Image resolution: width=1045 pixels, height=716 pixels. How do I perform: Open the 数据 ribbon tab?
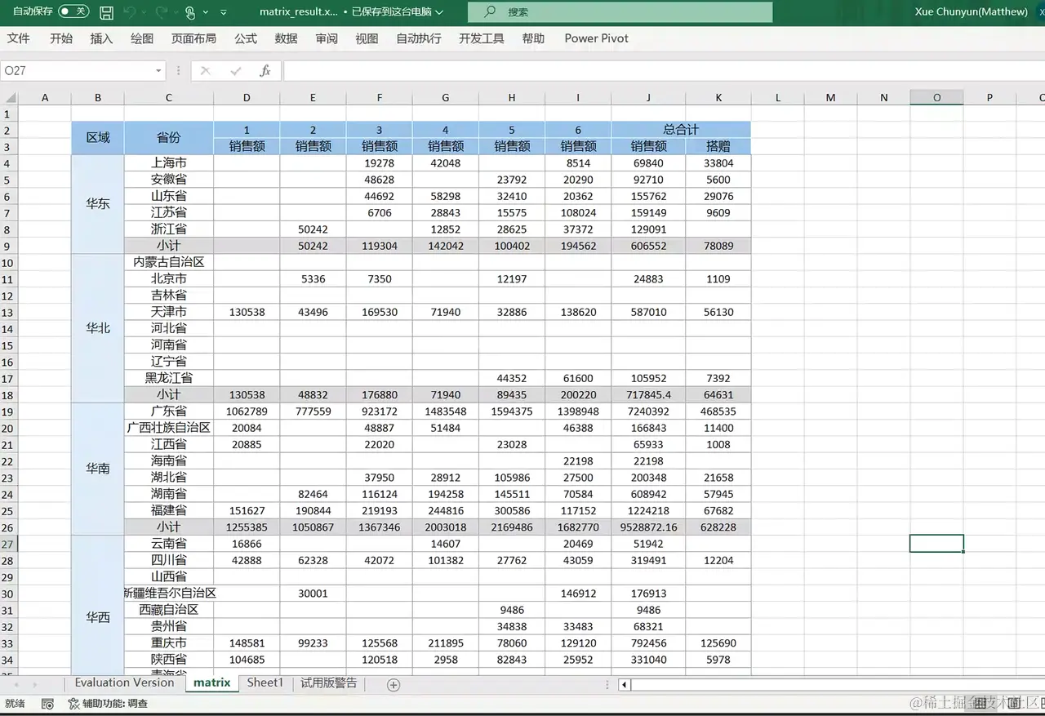(x=286, y=38)
